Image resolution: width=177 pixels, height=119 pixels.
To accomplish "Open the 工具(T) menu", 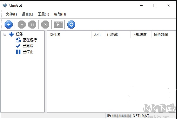I will pyautogui.click(x=43, y=14).
